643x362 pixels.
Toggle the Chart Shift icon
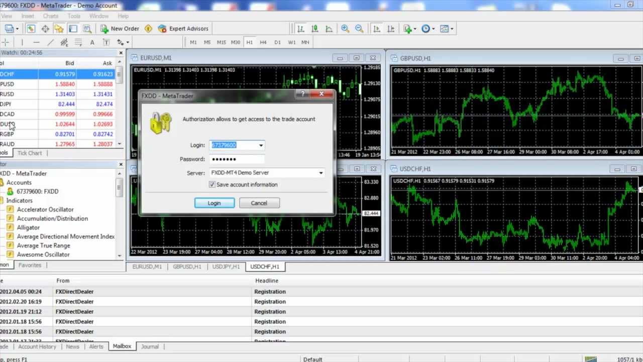click(390, 29)
